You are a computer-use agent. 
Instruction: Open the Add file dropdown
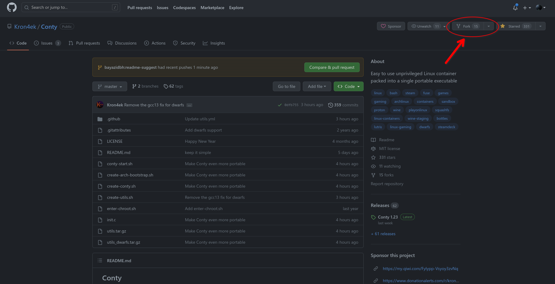317,86
